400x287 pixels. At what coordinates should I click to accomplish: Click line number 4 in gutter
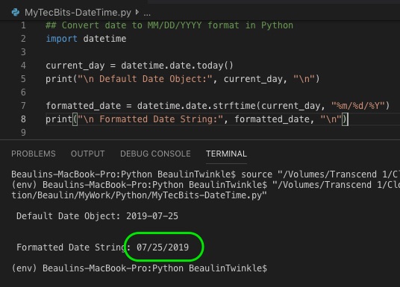click(23, 66)
